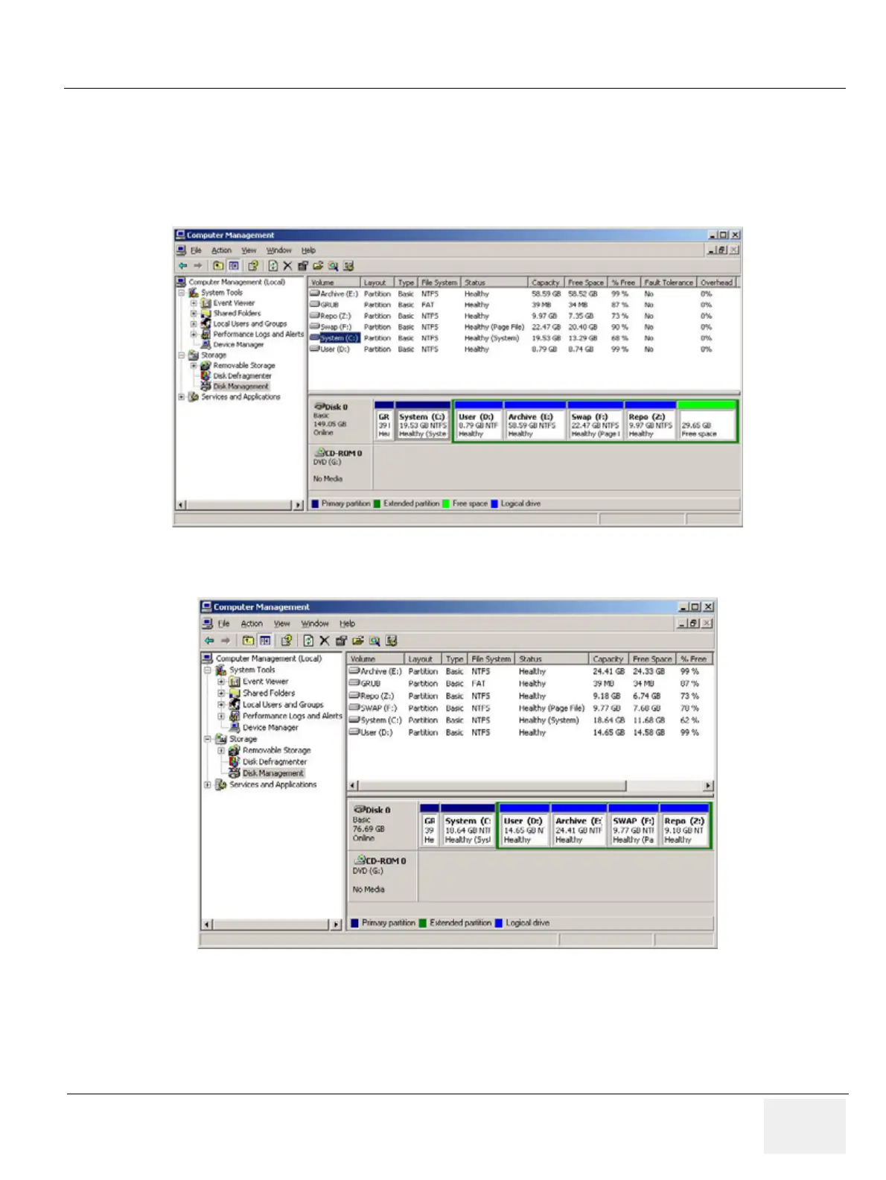
Task: Click Up One Level icon in 76.69 GB disk window
Action: 248,640
